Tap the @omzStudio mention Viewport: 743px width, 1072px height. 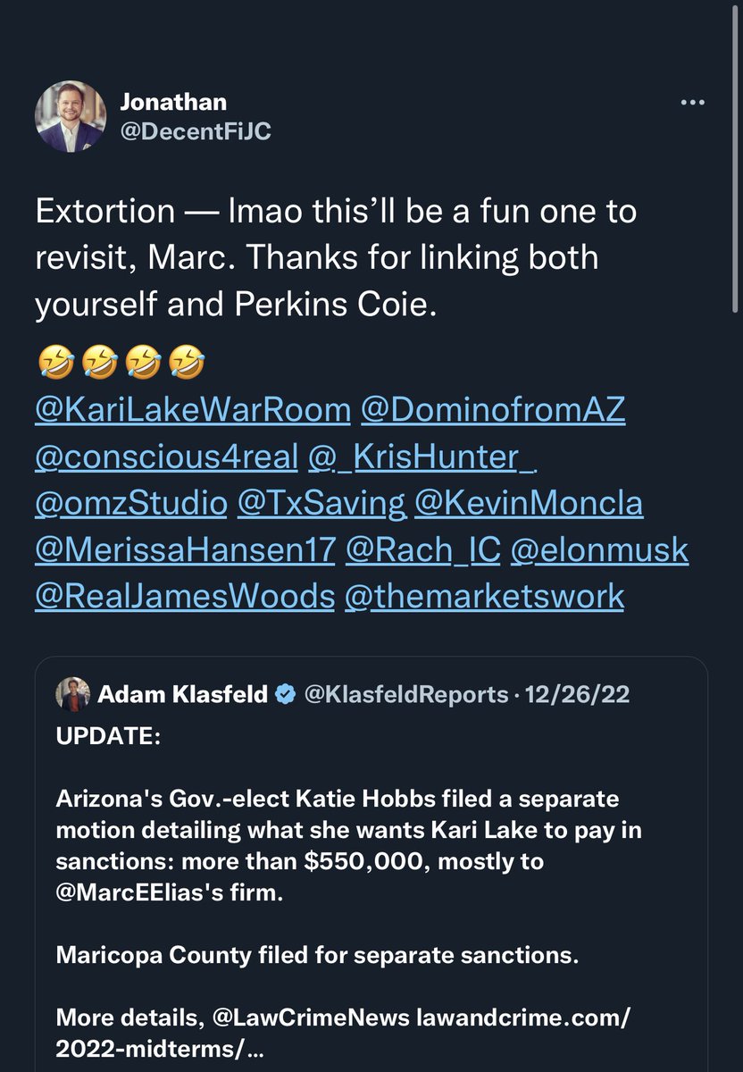tap(130, 503)
